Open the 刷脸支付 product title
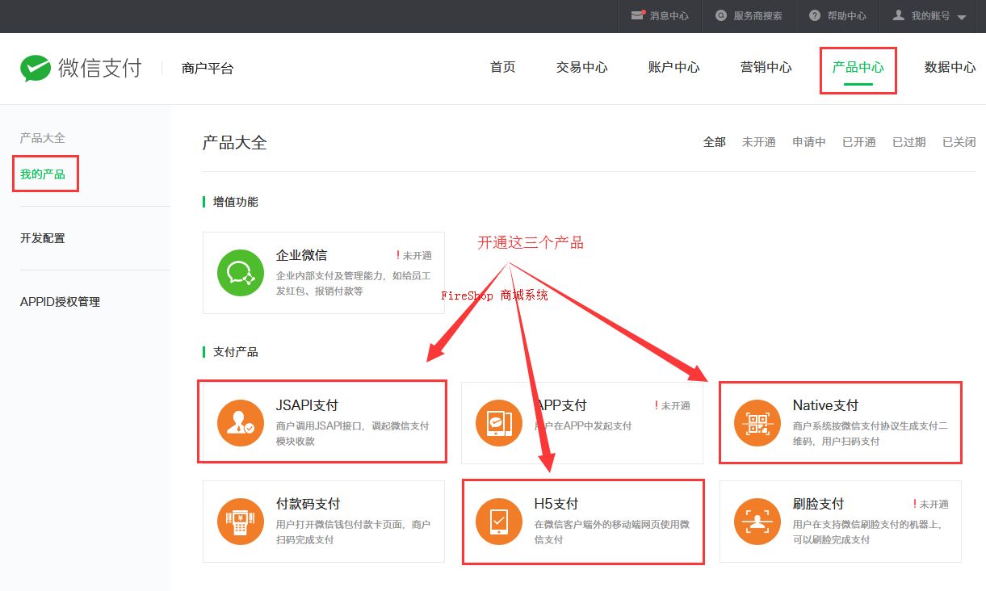986x591 pixels. point(819,504)
